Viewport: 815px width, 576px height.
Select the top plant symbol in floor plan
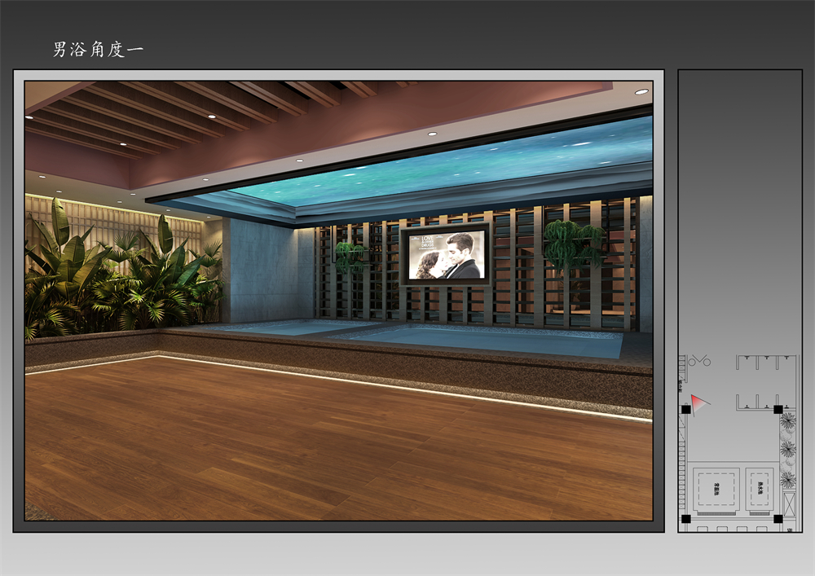(787, 421)
